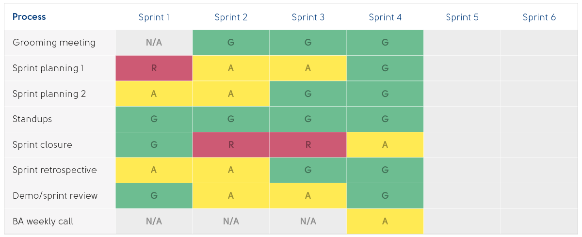Select the Sprint 1 column header

coord(154,17)
